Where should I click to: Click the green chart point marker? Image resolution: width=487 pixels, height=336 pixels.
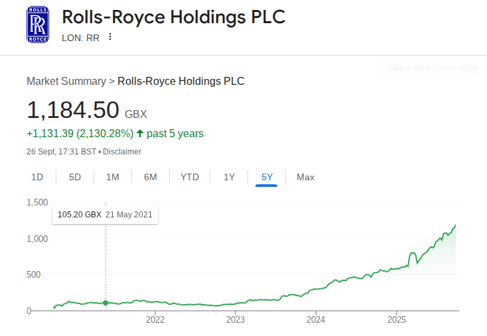(x=105, y=303)
